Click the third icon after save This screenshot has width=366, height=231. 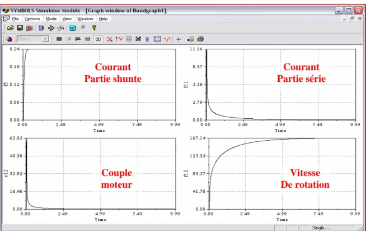[x=29, y=28]
